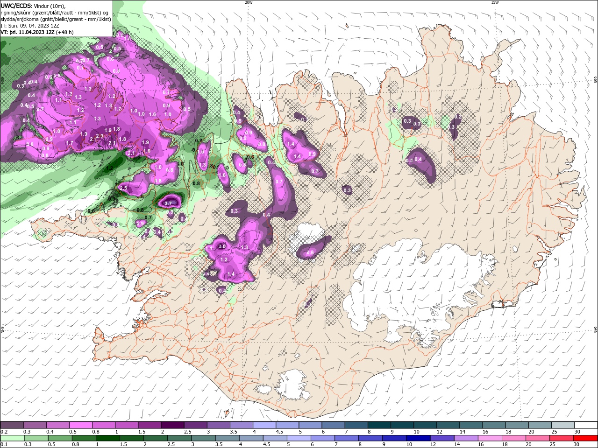Click the UWC/ECDS title text
Viewport: 598px width, 448px height.
tap(16, 6)
